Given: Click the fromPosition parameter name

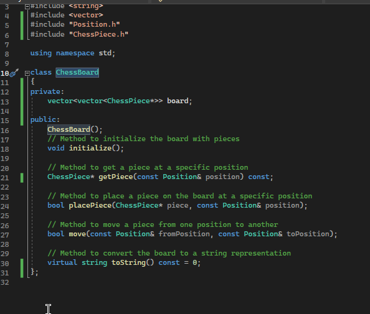Looking at the screenshot, I should 184,234.
